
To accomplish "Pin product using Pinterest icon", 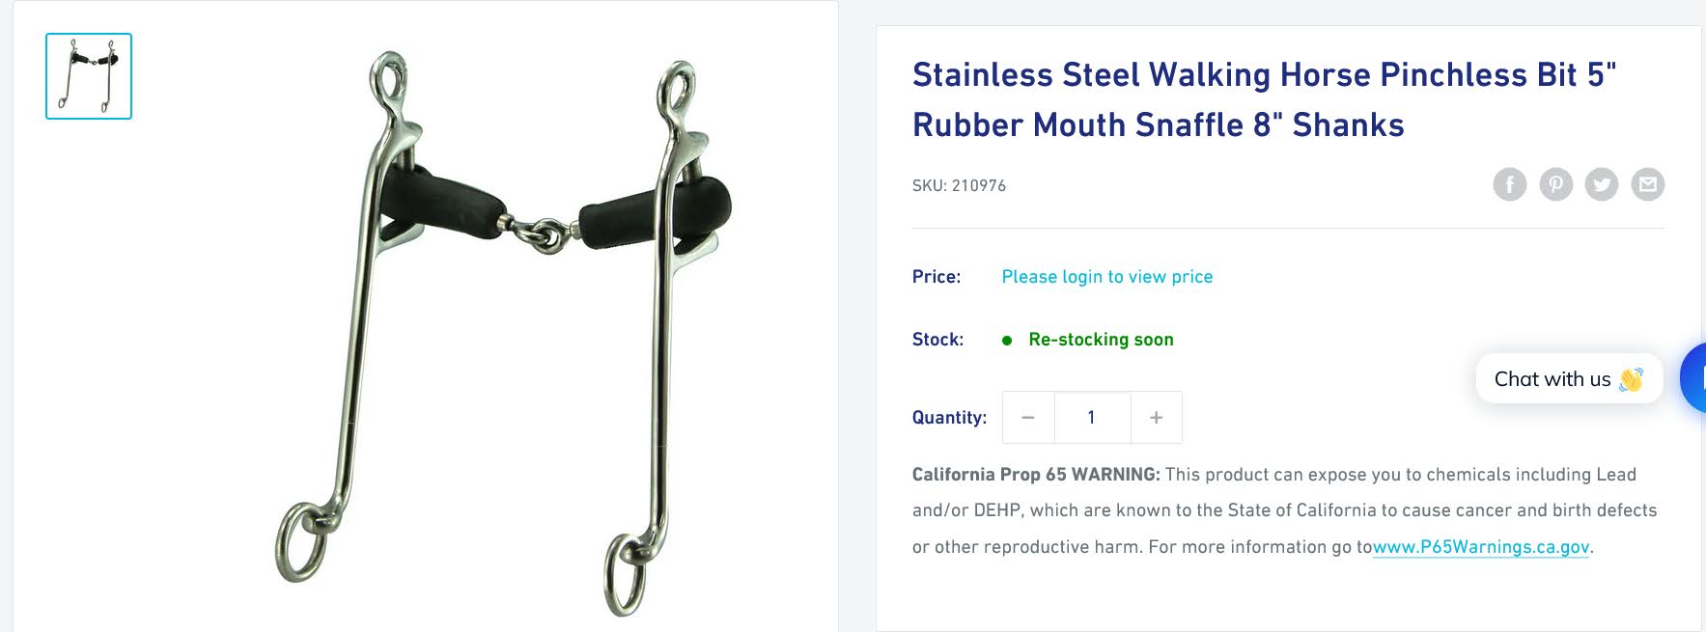I will point(1555,184).
